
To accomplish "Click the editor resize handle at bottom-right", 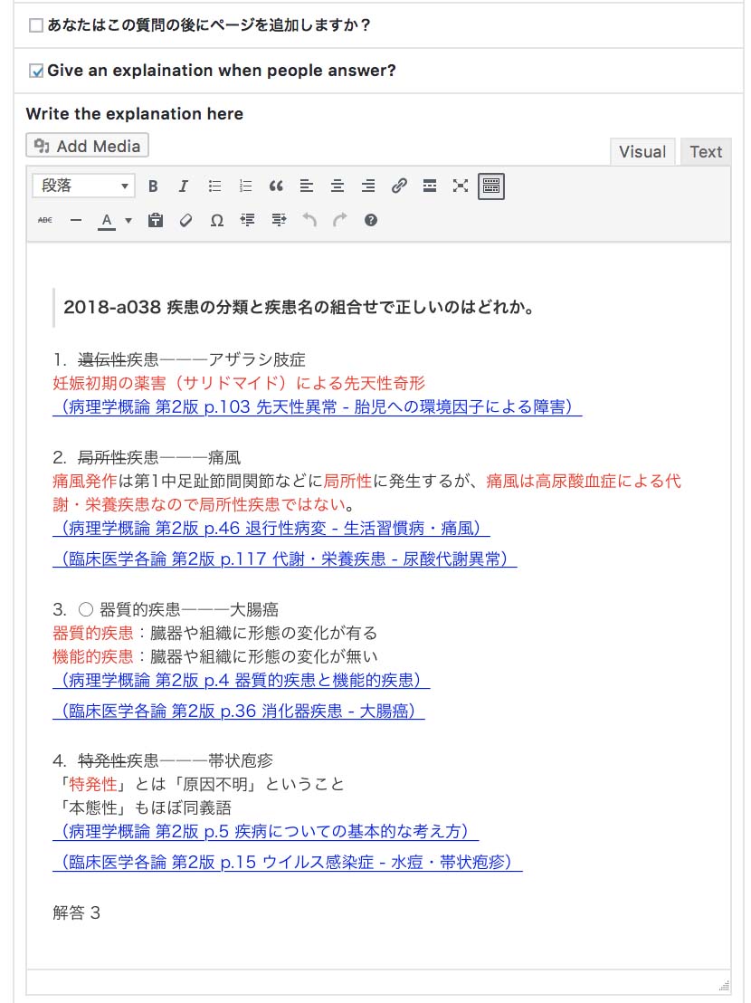I will pyautogui.click(x=723, y=985).
